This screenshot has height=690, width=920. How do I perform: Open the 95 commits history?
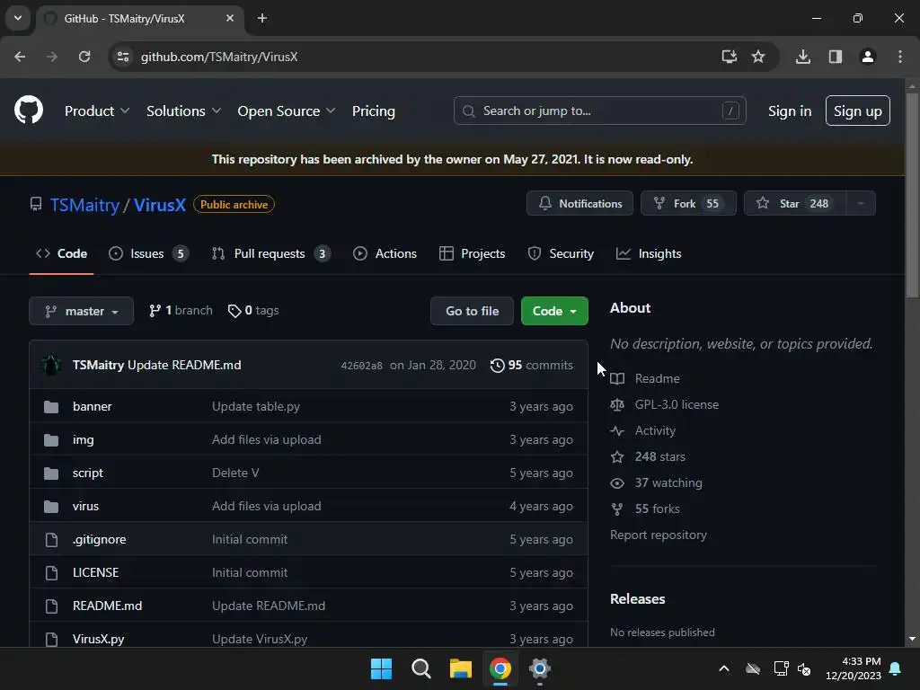532,365
